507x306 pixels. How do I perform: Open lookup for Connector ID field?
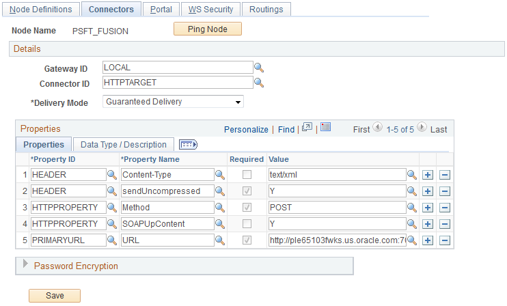point(259,83)
